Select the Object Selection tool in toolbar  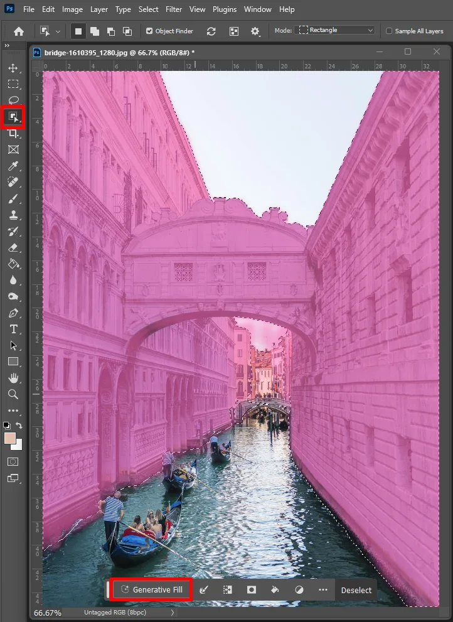click(x=13, y=117)
